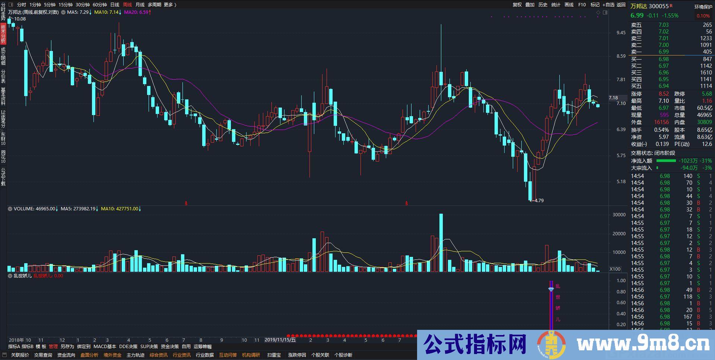This screenshot has height=360, width=715.
Task: Open 环境保护 sector link
Action: tap(703, 7)
